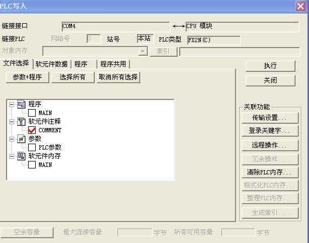Check the MAIN checkbox under 软元件内存

pos(32,165)
